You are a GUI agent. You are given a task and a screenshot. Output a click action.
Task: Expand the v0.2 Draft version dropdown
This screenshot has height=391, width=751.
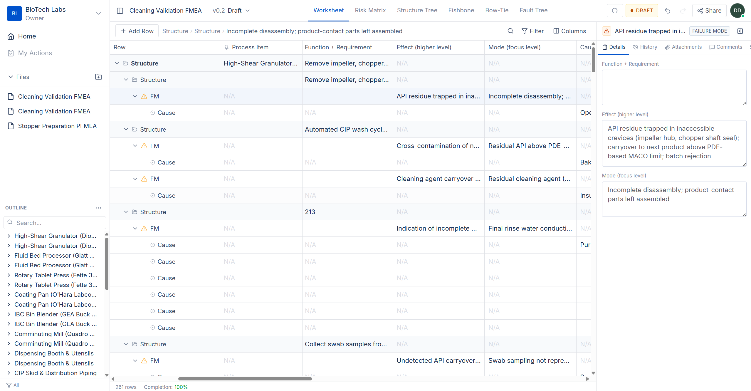click(x=248, y=11)
